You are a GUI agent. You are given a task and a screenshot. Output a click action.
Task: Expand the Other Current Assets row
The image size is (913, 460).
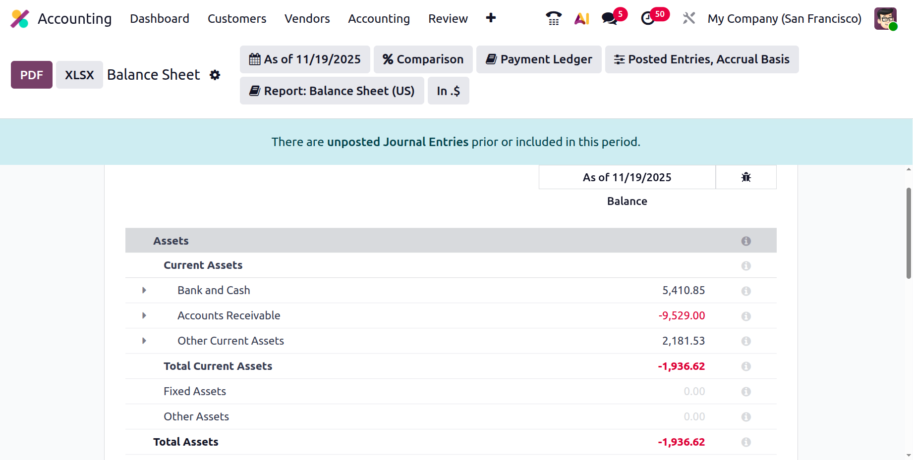point(144,341)
